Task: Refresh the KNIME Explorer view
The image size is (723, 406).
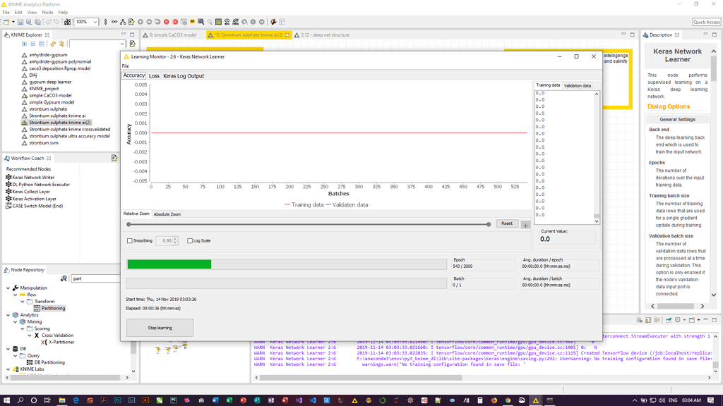Action: pos(54,44)
